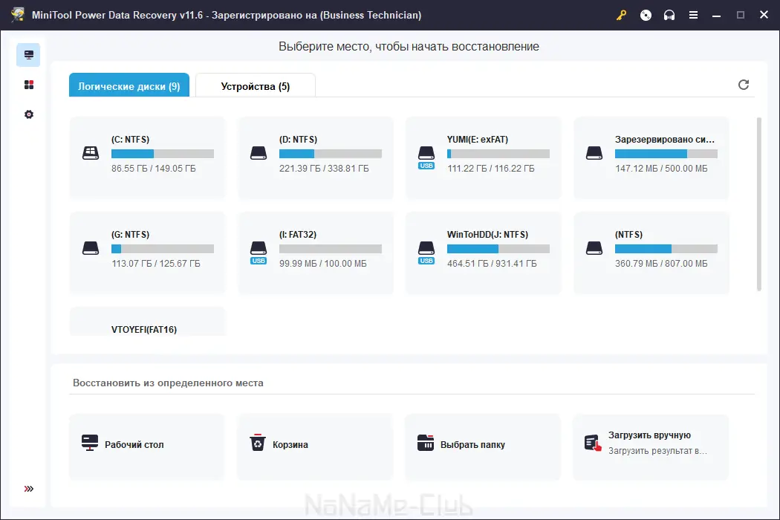Click 111.22 ГБ / 116.22 ГБ text
The width and height of the screenshot is (780, 520).
click(491, 168)
